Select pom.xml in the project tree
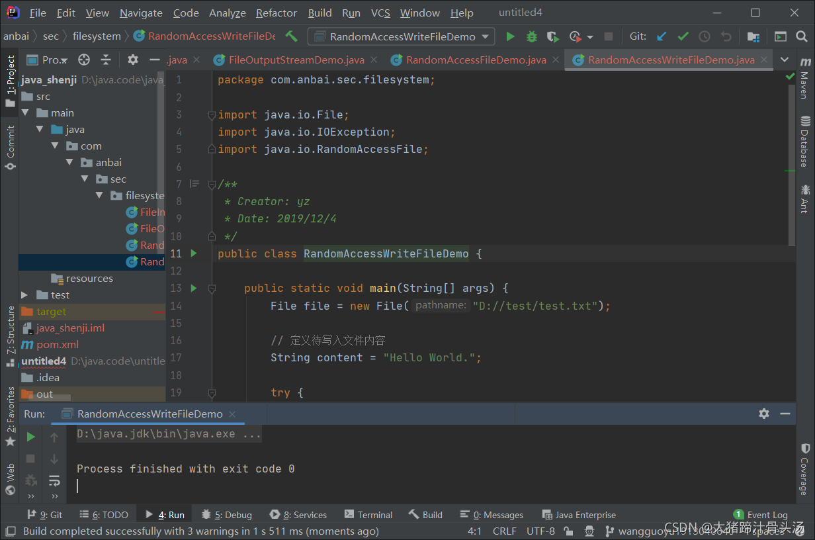815x540 pixels. (58, 345)
